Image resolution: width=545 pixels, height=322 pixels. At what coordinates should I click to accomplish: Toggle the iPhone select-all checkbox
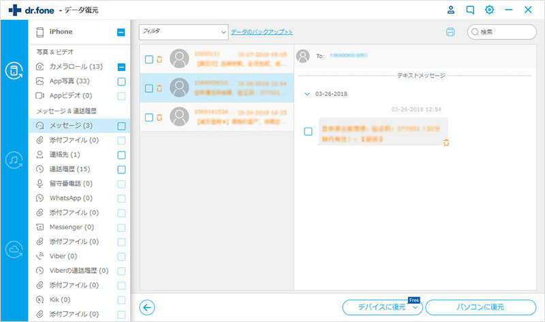121,31
